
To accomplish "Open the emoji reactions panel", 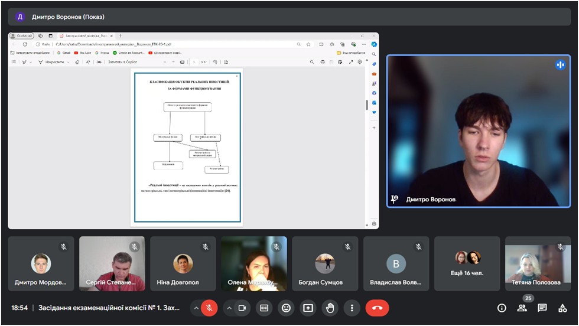I will point(287,308).
